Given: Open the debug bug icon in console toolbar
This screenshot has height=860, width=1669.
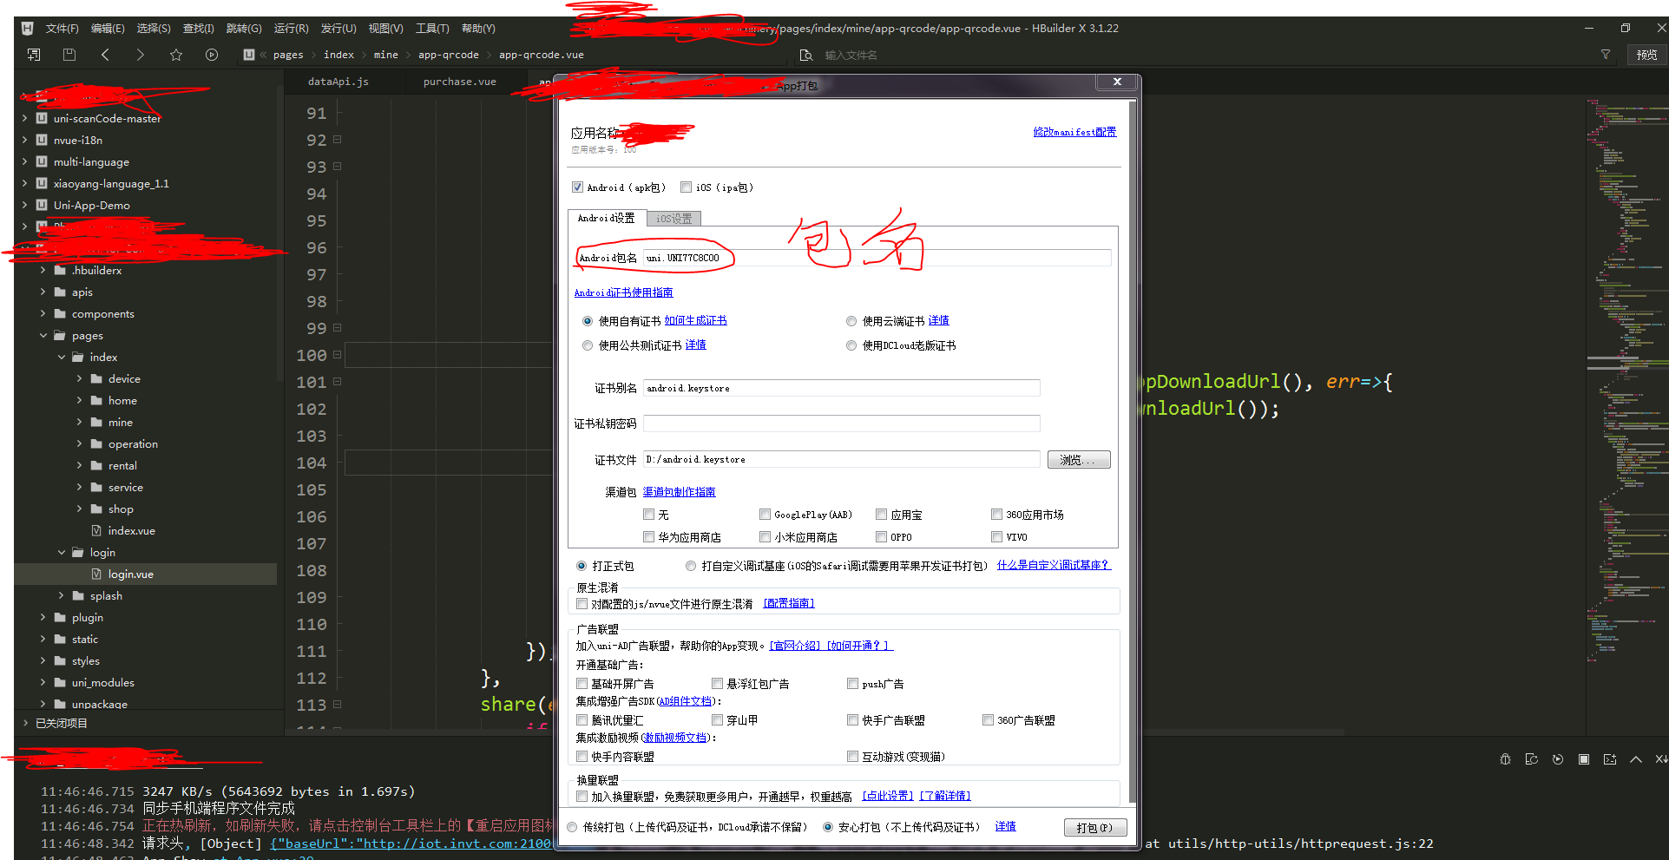Looking at the screenshot, I should (1505, 759).
